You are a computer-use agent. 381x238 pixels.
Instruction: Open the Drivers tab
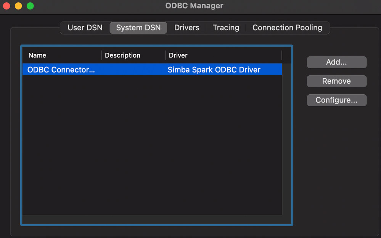[x=186, y=28]
